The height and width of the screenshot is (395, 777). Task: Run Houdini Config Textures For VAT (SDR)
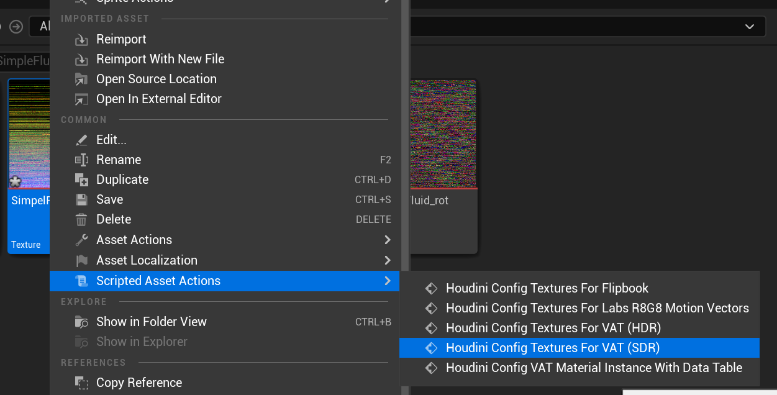coord(579,348)
